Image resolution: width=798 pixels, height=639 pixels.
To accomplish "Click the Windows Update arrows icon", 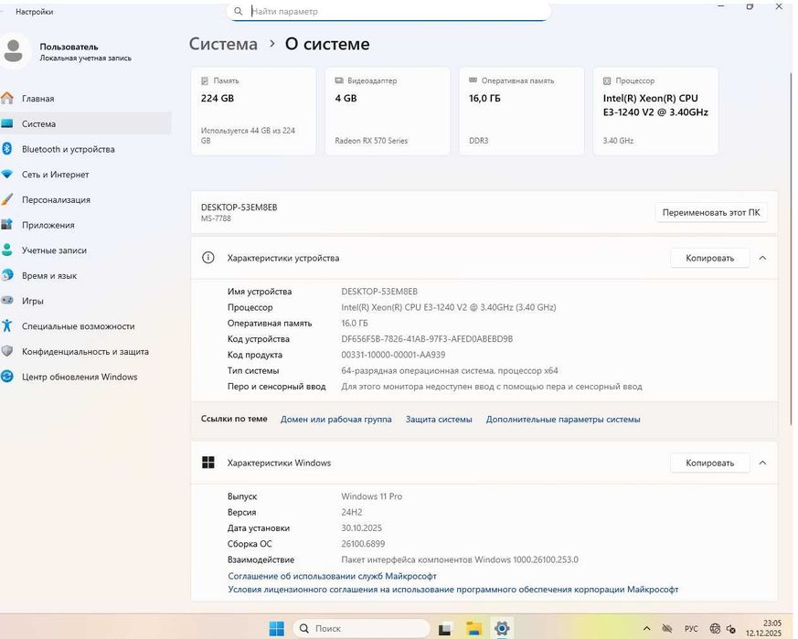I will tap(7, 377).
